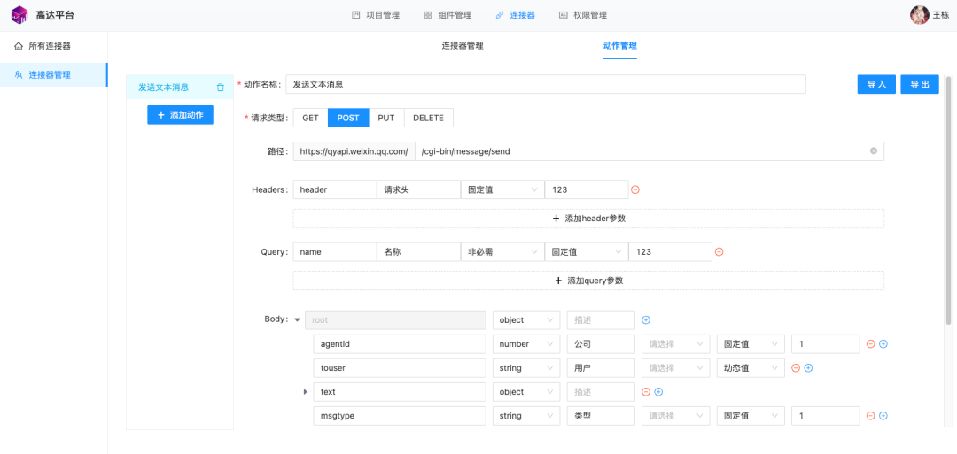Viewport: 957px width, 454px height.
Task: Open the root type dropdown showing object
Action: coord(526,320)
